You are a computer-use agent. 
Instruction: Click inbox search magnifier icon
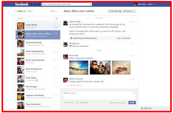click(x=57, y=18)
